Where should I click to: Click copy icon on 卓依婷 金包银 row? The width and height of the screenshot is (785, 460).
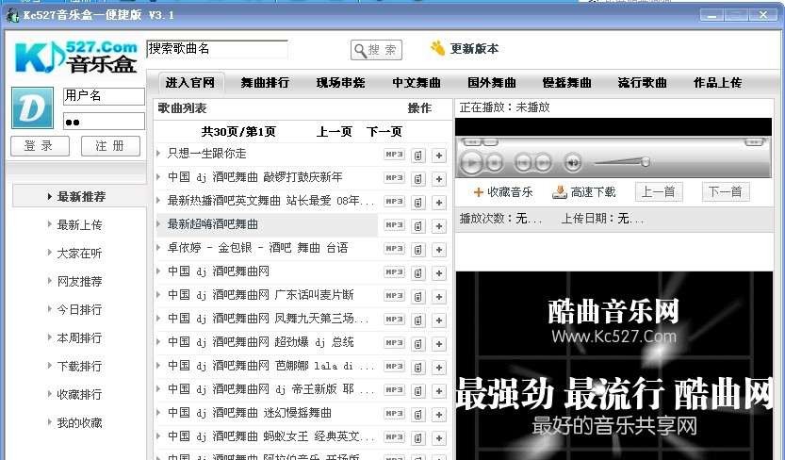[x=418, y=250]
